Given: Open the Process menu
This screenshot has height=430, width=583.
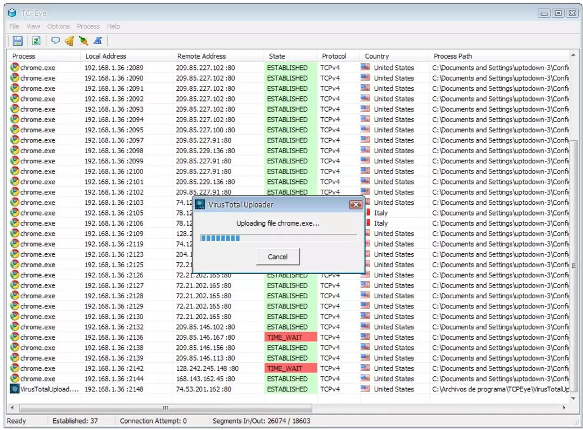Looking at the screenshot, I should pos(88,26).
